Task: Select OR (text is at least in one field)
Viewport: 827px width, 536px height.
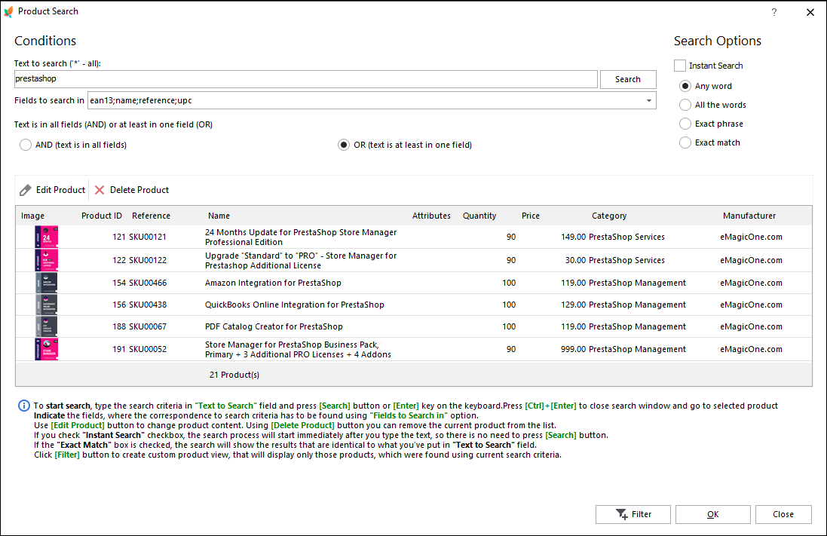Action: [x=344, y=145]
